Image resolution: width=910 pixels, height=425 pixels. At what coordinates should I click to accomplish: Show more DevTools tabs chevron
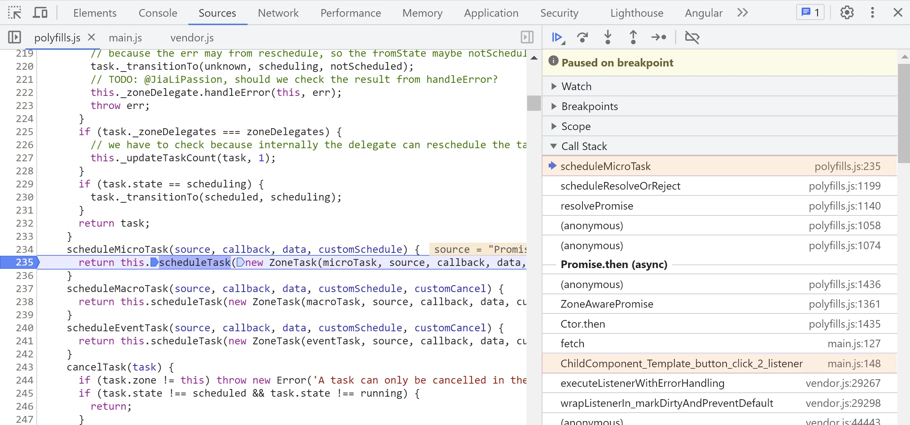[742, 13]
